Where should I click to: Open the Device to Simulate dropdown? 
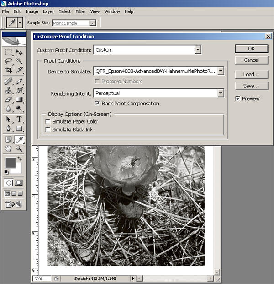tap(221, 71)
